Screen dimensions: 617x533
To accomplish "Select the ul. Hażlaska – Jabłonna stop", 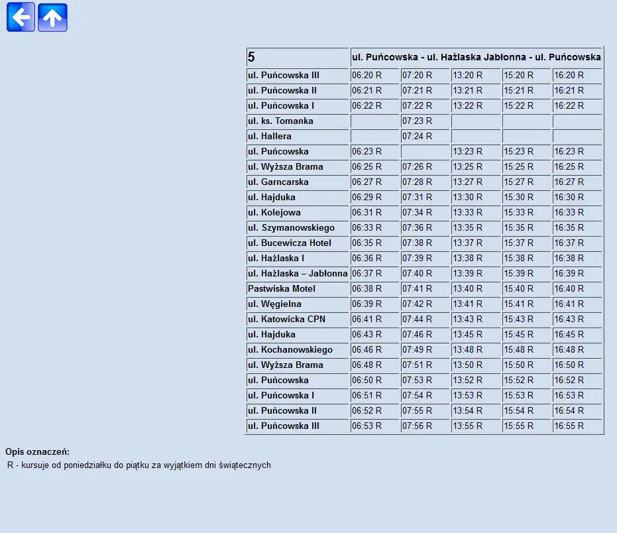I will point(298,274).
